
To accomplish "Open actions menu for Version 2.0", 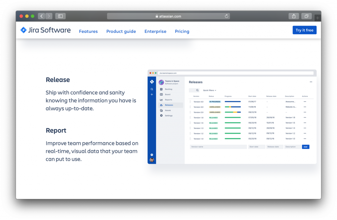I will 305,112.
